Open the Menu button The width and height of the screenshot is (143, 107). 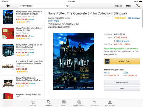tap(129, 6)
